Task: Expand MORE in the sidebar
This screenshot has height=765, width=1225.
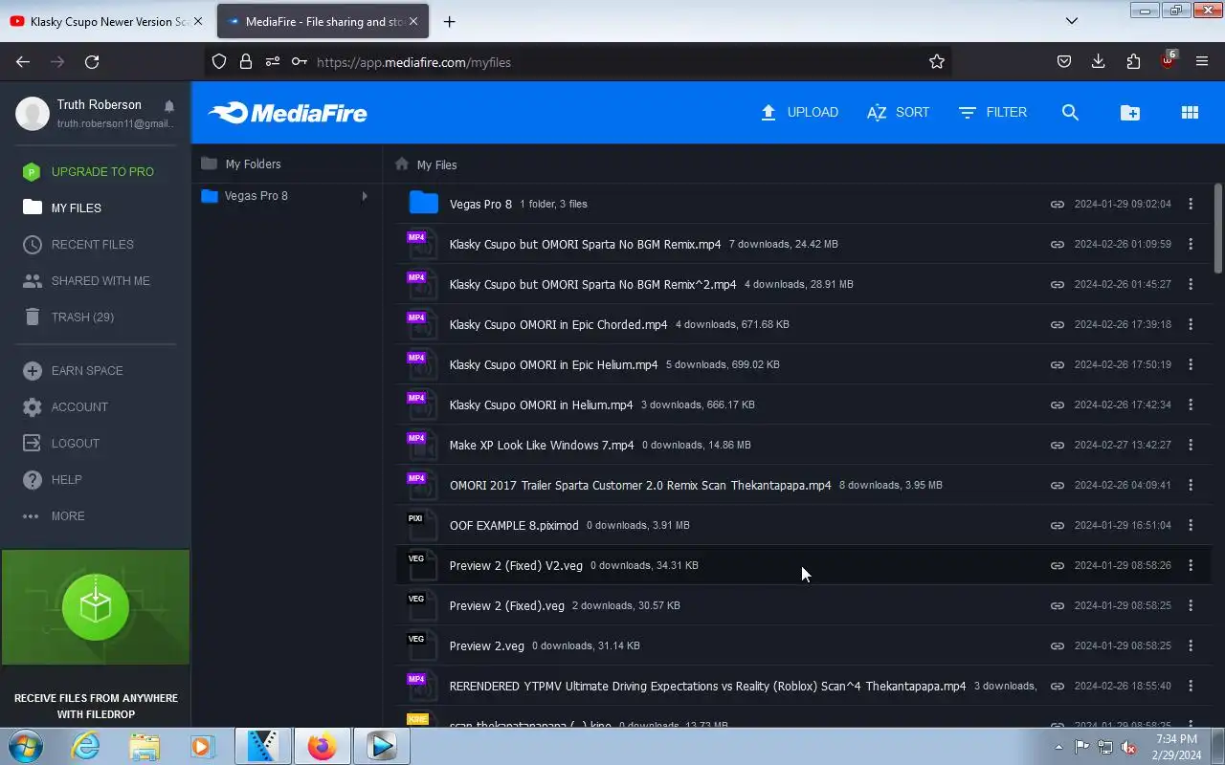Action: coord(55,515)
